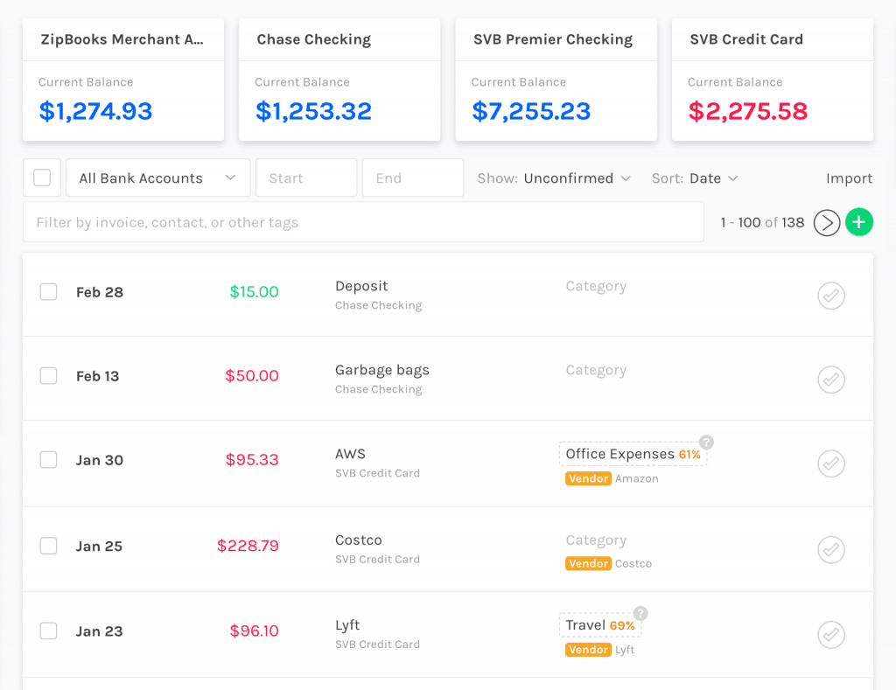This screenshot has height=690, width=896.
Task: Open the help tooltip on Office Expenses suggestion
Action: (706, 443)
